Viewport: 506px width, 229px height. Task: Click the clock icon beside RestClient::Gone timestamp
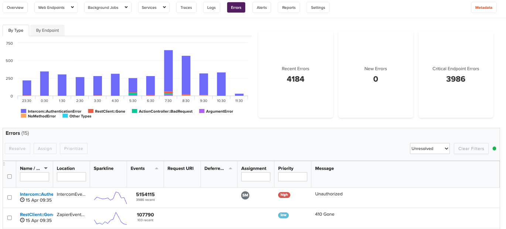point(22,220)
